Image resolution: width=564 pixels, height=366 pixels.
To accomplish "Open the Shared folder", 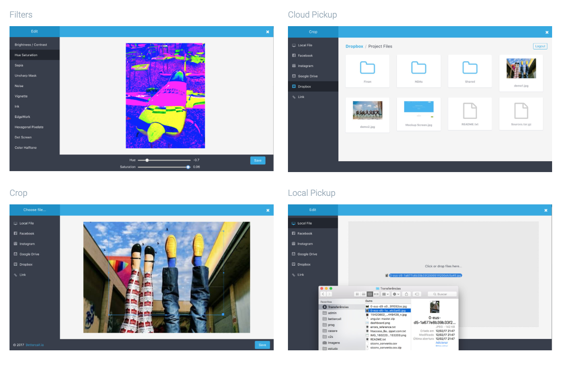I will point(470,71).
